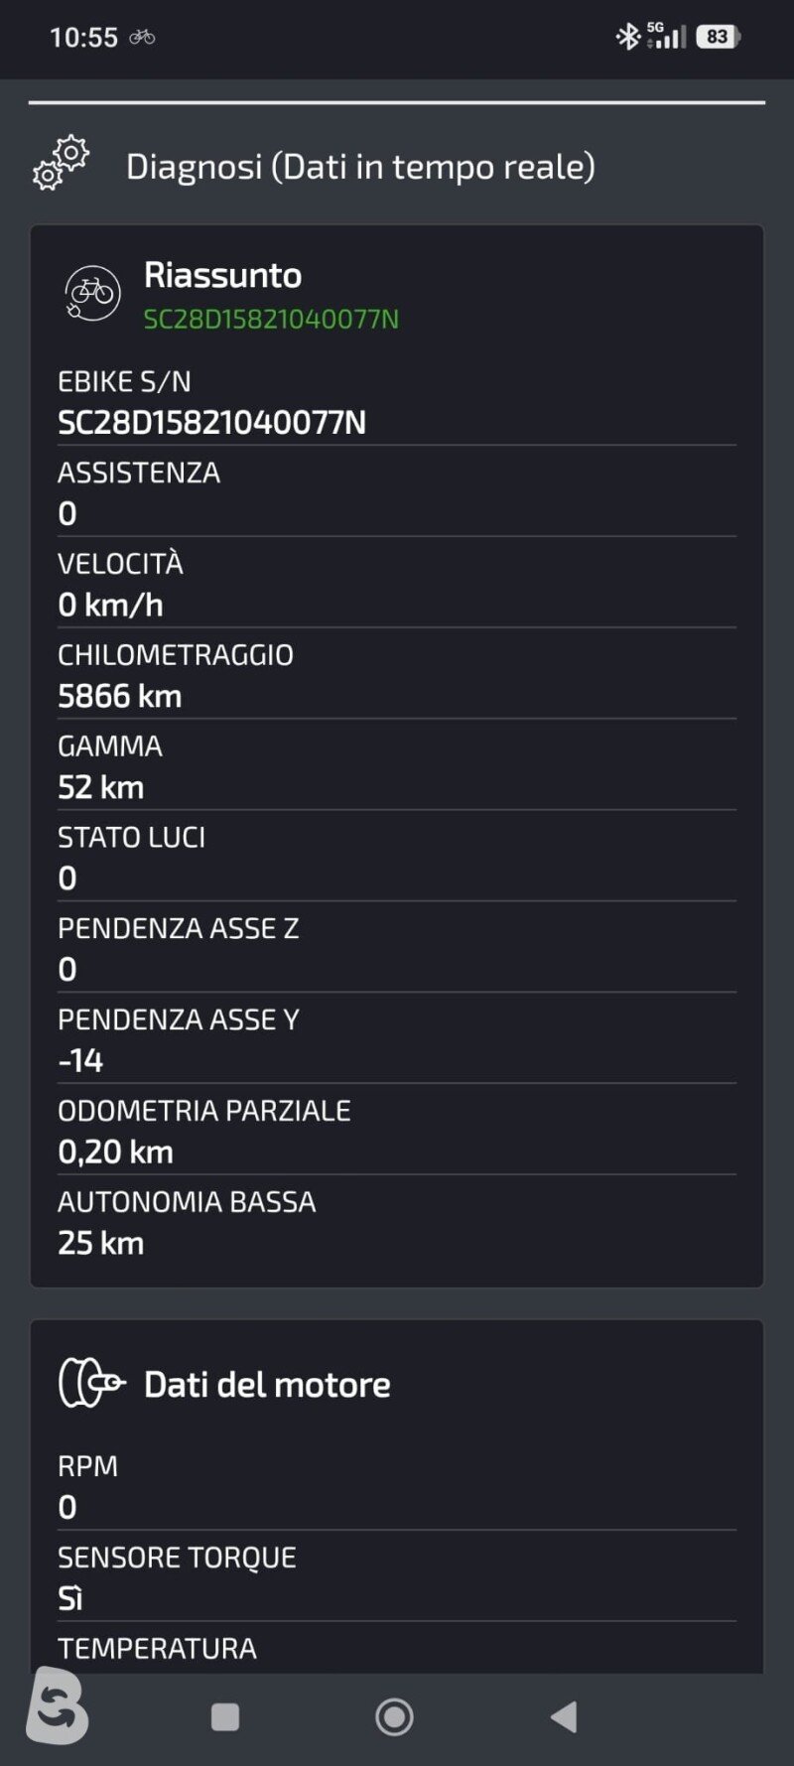Tap the Bluetooth icon in status bar
The height and width of the screenshot is (1766, 794).
627,37
